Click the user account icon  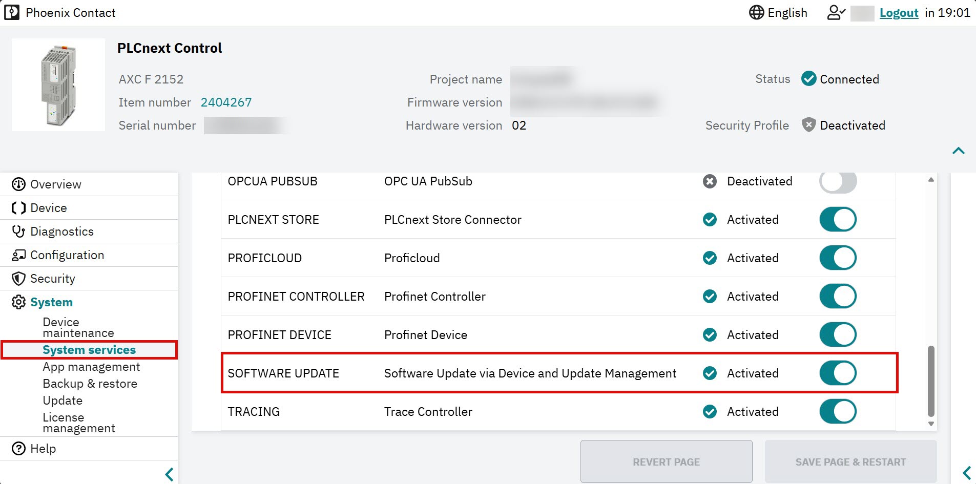point(836,12)
